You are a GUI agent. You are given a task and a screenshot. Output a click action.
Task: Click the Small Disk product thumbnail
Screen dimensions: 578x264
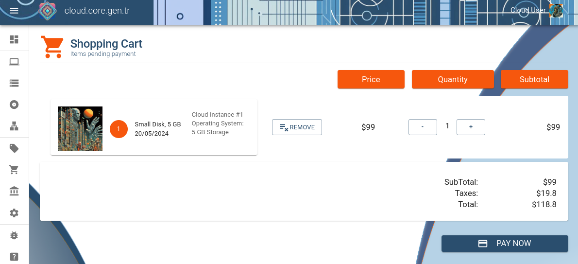(x=80, y=129)
